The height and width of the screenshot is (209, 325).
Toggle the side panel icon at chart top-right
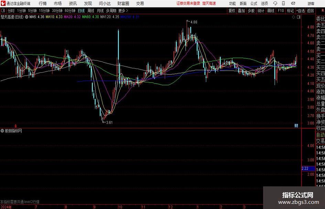coord(299,17)
